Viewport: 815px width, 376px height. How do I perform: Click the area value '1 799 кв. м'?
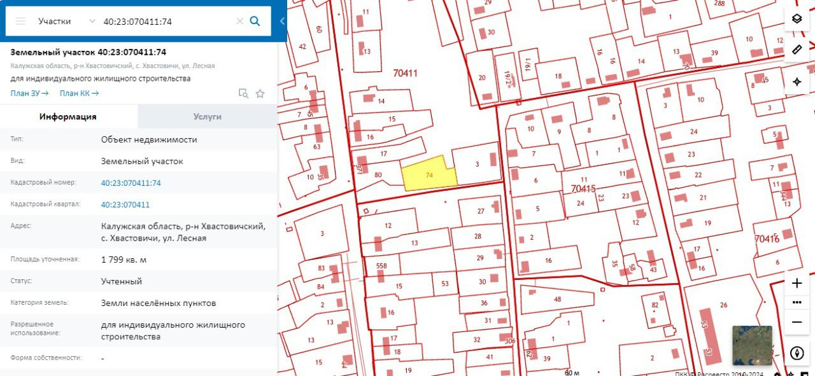coord(124,260)
